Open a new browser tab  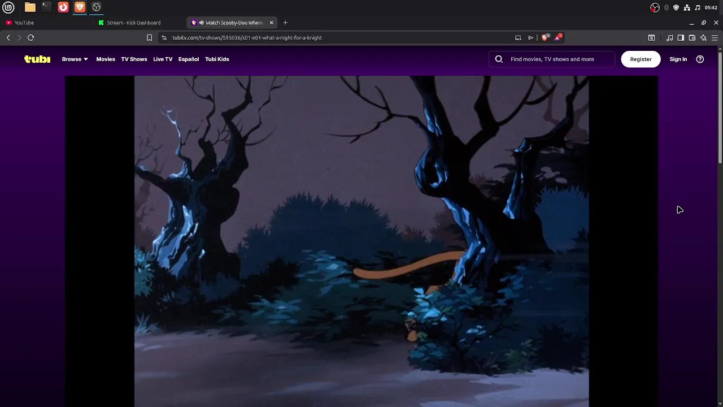click(x=285, y=23)
